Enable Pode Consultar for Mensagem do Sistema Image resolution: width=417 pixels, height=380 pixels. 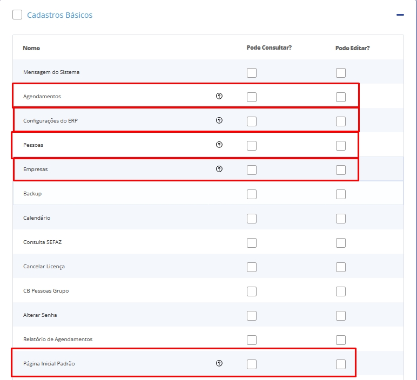point(252,73)
